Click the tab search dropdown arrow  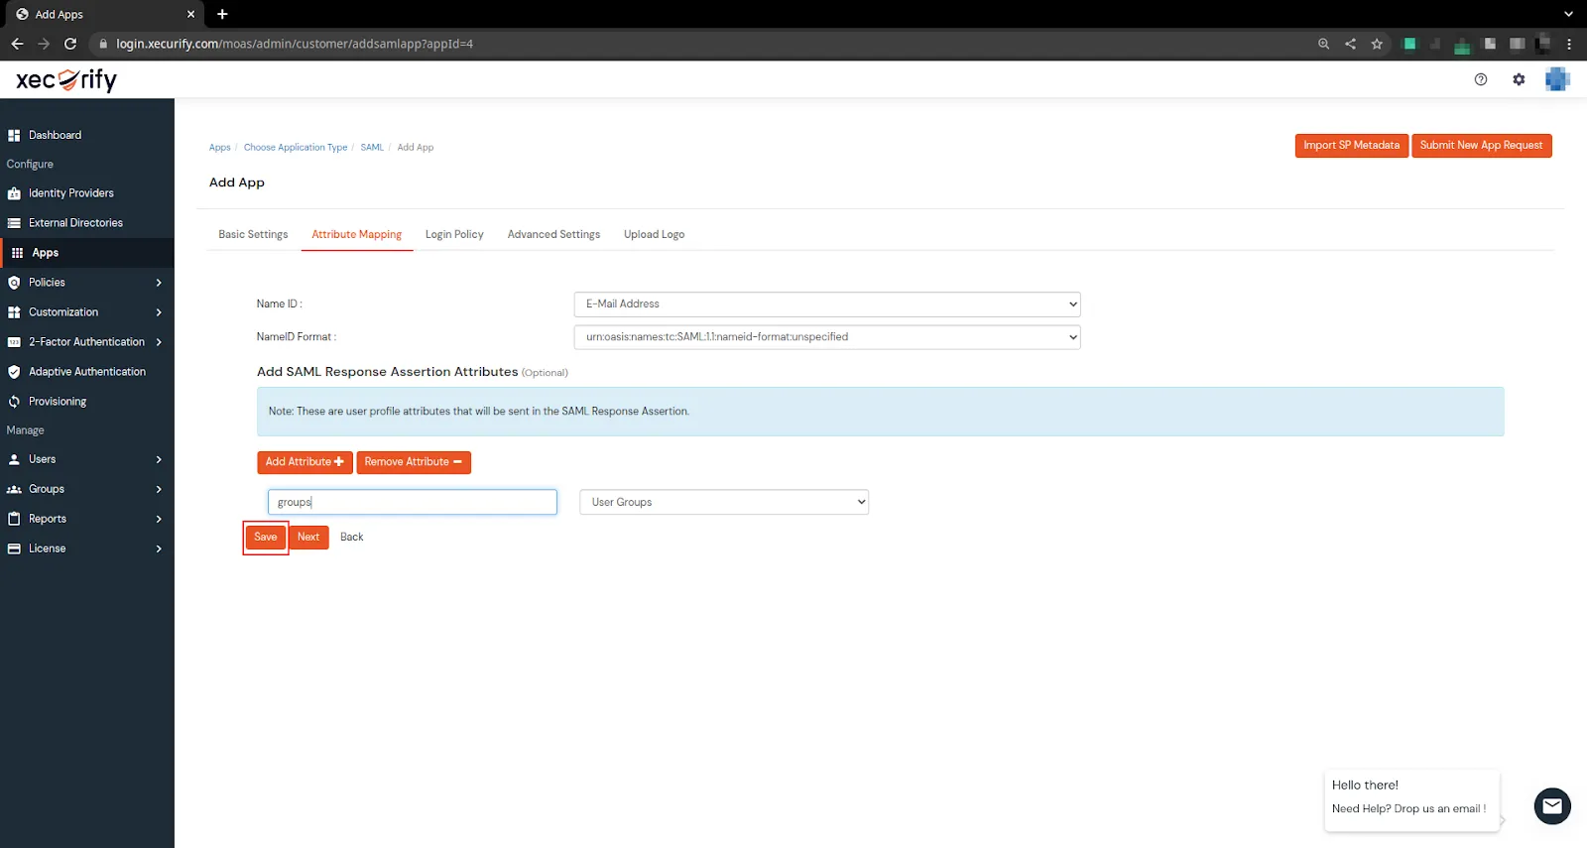[1568, 14]
